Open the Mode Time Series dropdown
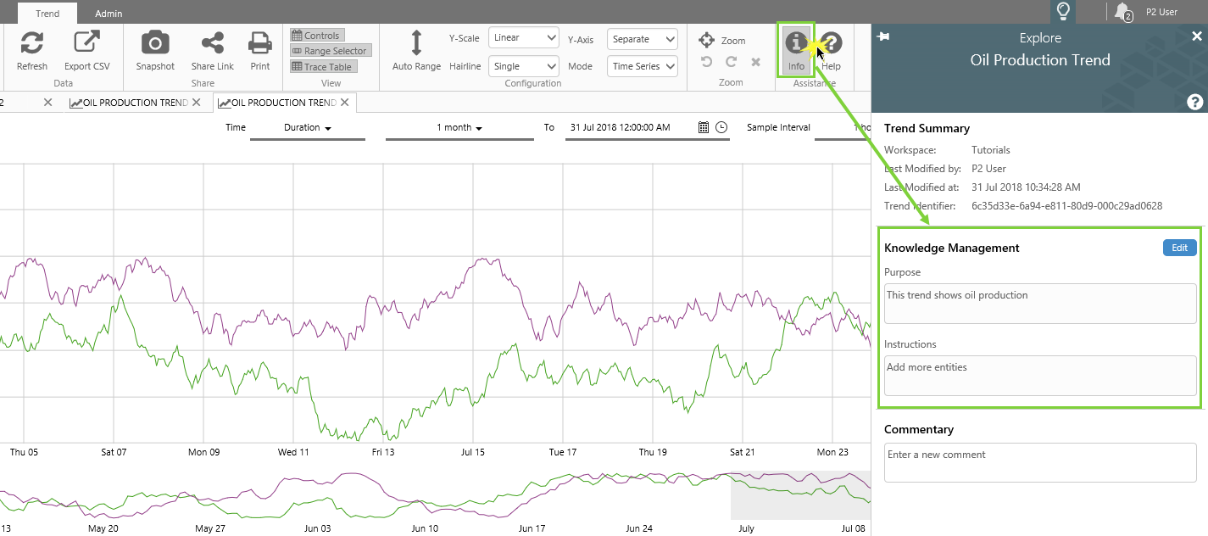1208x536 pixels. [x=642, y=66]
